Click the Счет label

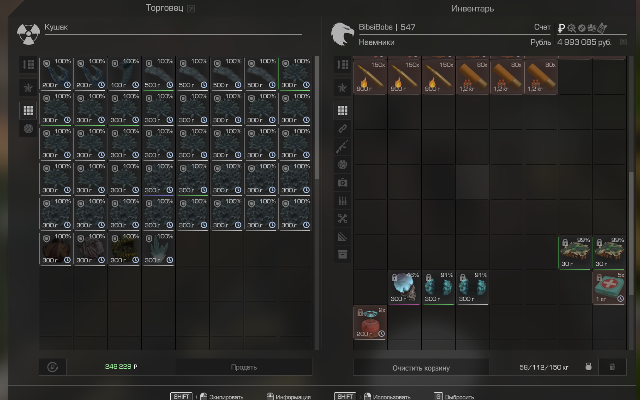pyautogui.click(x=542, y=27)
